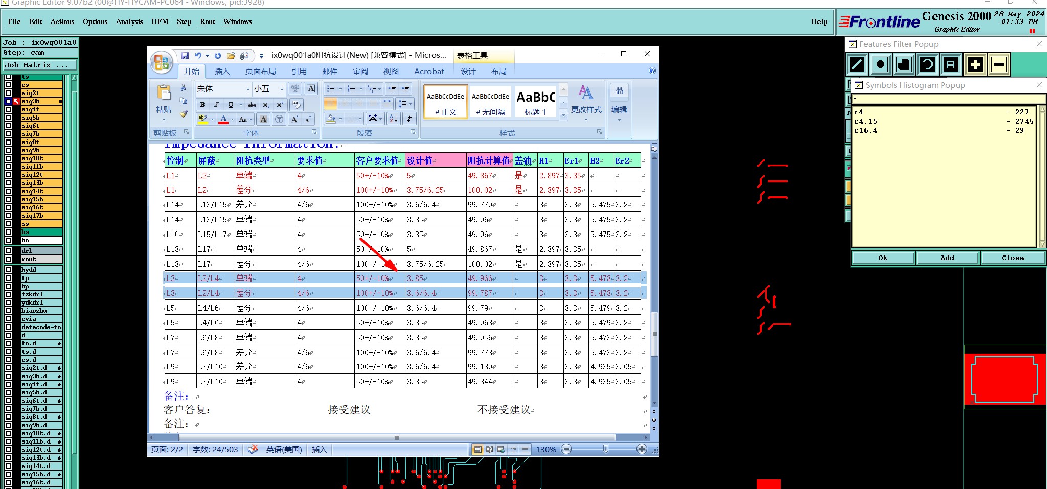The image size is (1047, 489).
Task: Select the line features filter icon
Action: pyautogui.click(x=856, y=64)
